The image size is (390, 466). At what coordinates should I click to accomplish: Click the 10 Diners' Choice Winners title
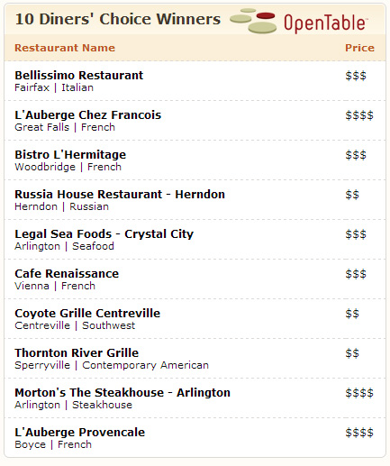tap(118, 19)
